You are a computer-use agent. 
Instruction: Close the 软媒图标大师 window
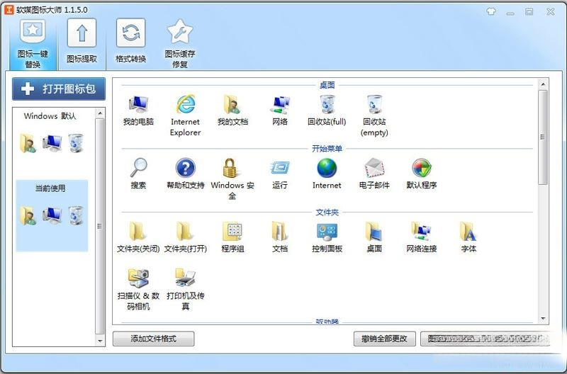coord(551,12)
